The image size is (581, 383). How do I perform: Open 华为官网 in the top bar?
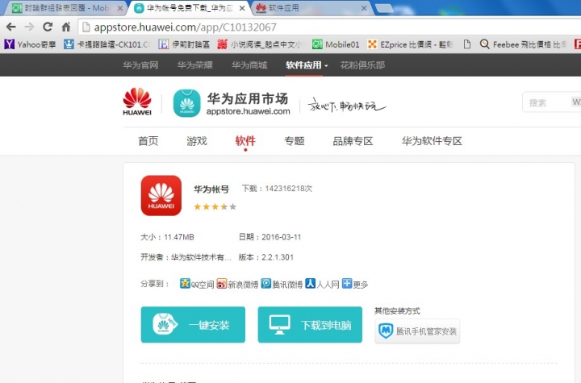[x=140, y=65]
